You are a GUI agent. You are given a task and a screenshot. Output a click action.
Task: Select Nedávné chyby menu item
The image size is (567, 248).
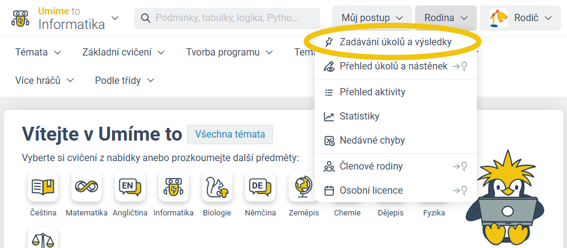click(x=372, y=140)
